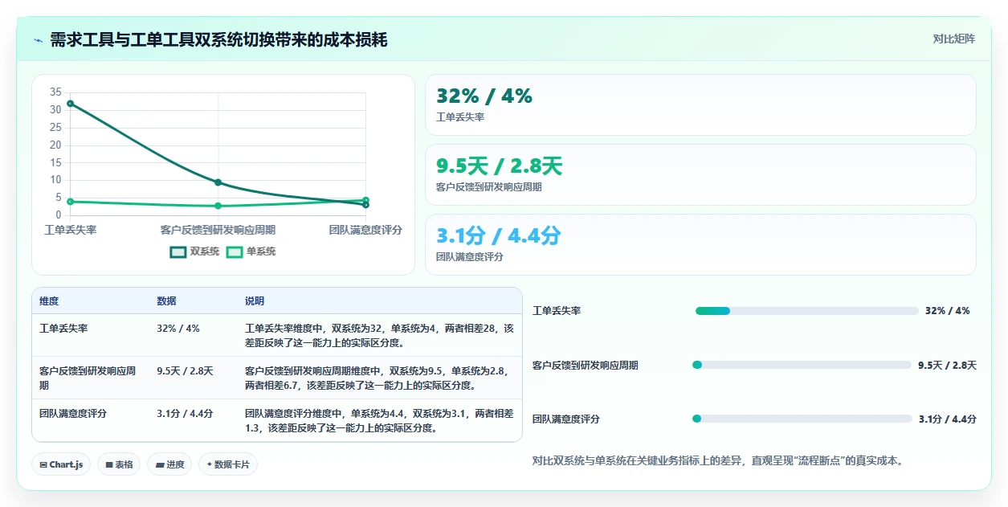Open the 32% / 4% stat card
1008x507 pixels.
pos(700,105)
